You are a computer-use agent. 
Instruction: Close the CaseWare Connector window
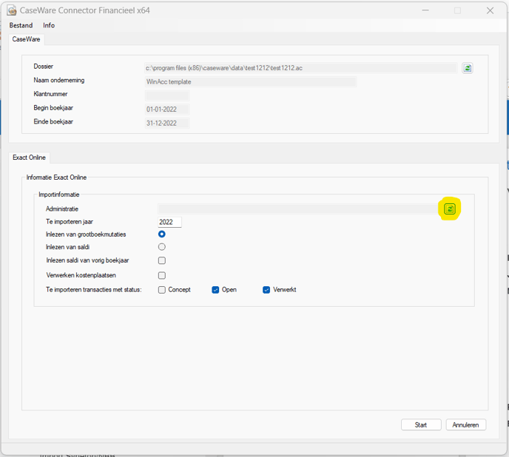click(x=490, y=10)
